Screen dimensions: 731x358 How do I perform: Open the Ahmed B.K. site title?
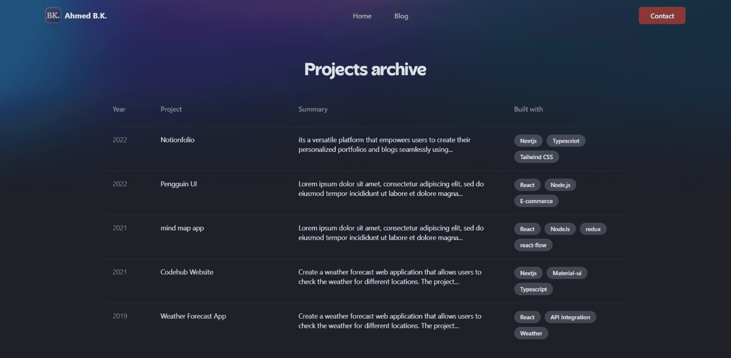pos(86,16)
